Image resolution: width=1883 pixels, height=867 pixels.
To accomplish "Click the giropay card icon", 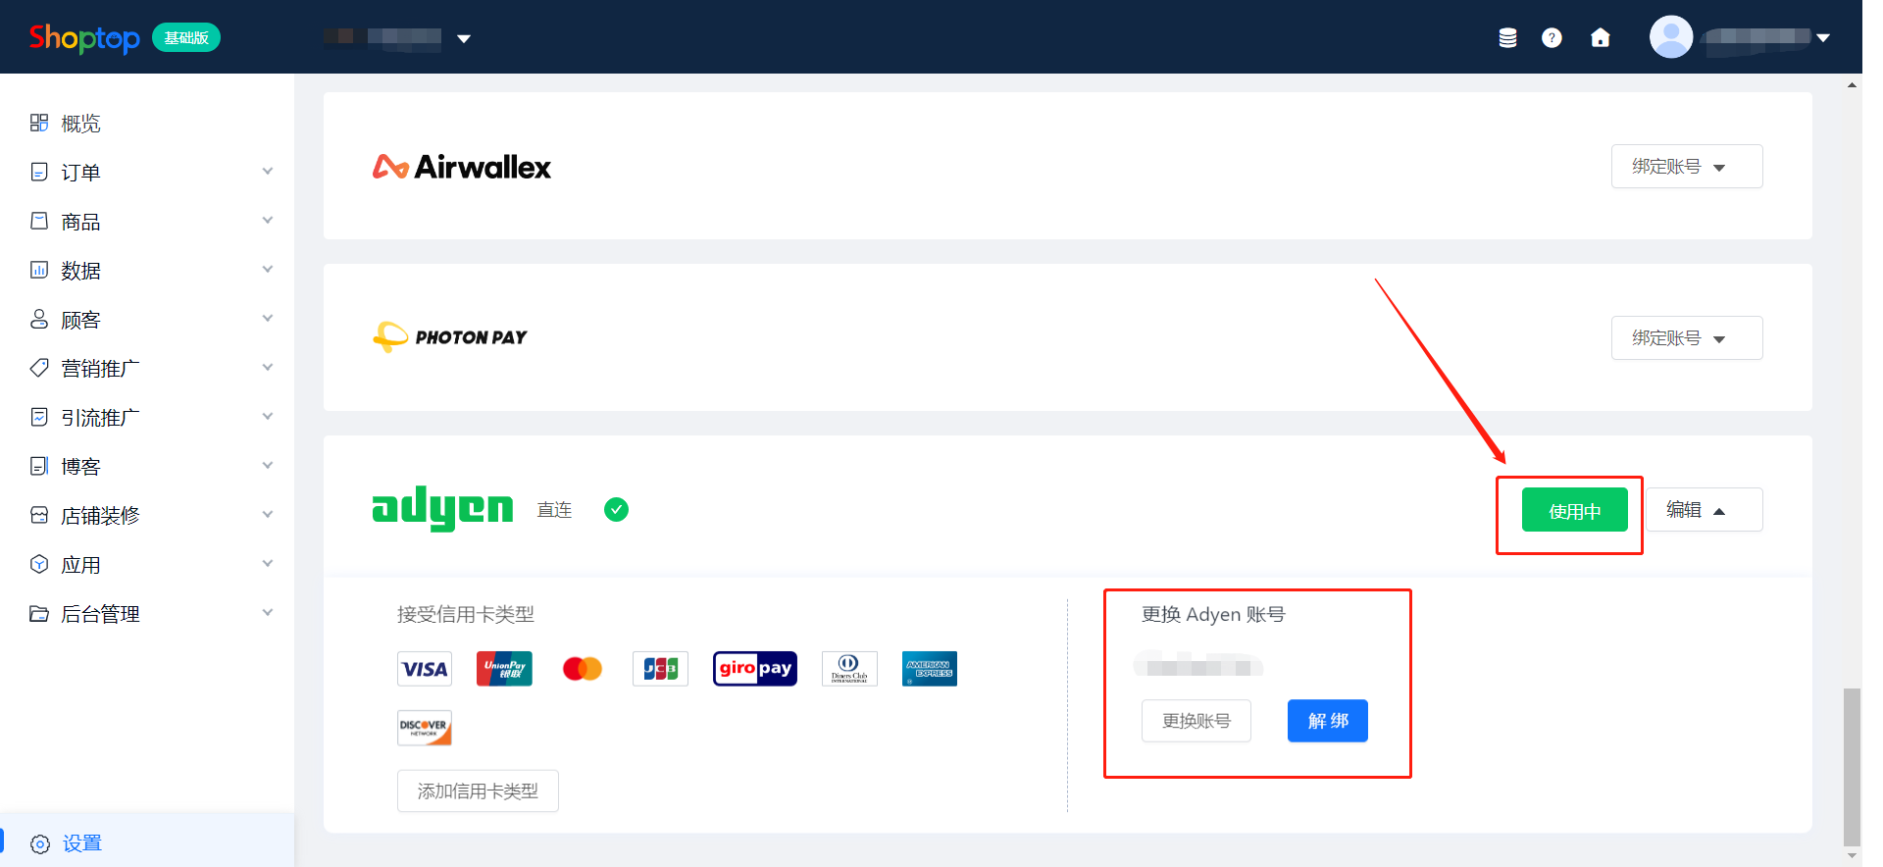I will pyautogui.click(x=755, y=669).
